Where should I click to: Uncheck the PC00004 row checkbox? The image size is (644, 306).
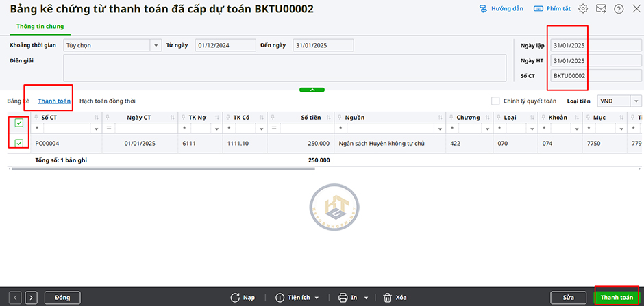point(19,143)
